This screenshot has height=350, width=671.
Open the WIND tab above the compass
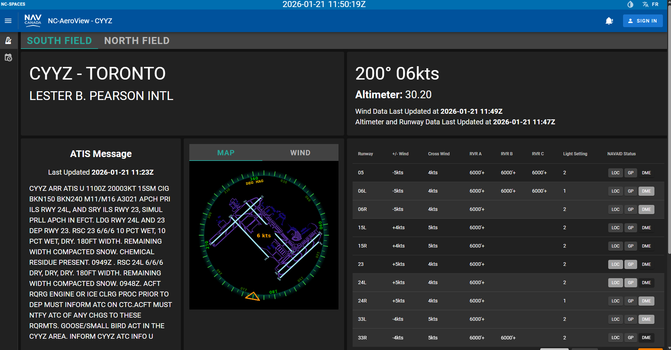(x=300, y=152)
